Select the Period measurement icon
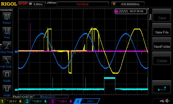Screen dimensions: 173x104 [7, 17]
